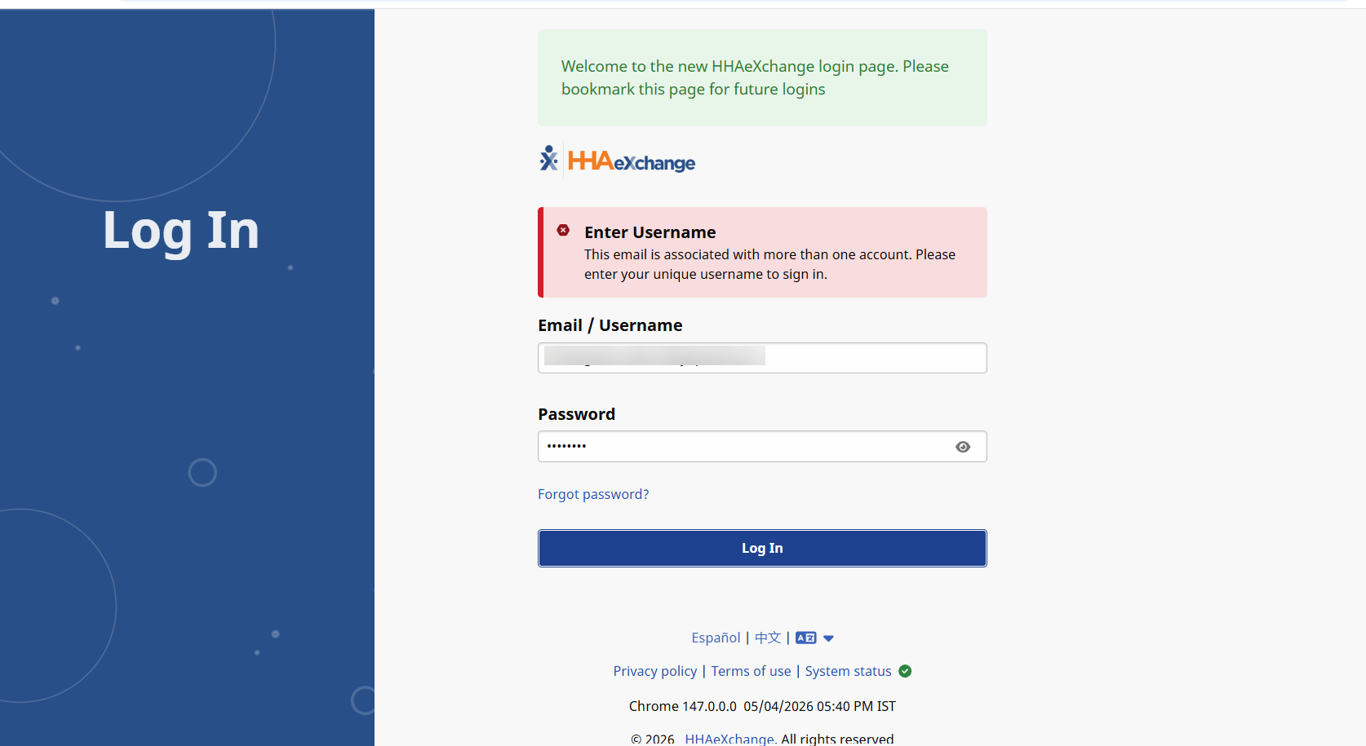Click the Chrome 147.0.0.0 version text
Image resolution: width=1366 pixels, height=746 pixels.
tap(682, 706)
